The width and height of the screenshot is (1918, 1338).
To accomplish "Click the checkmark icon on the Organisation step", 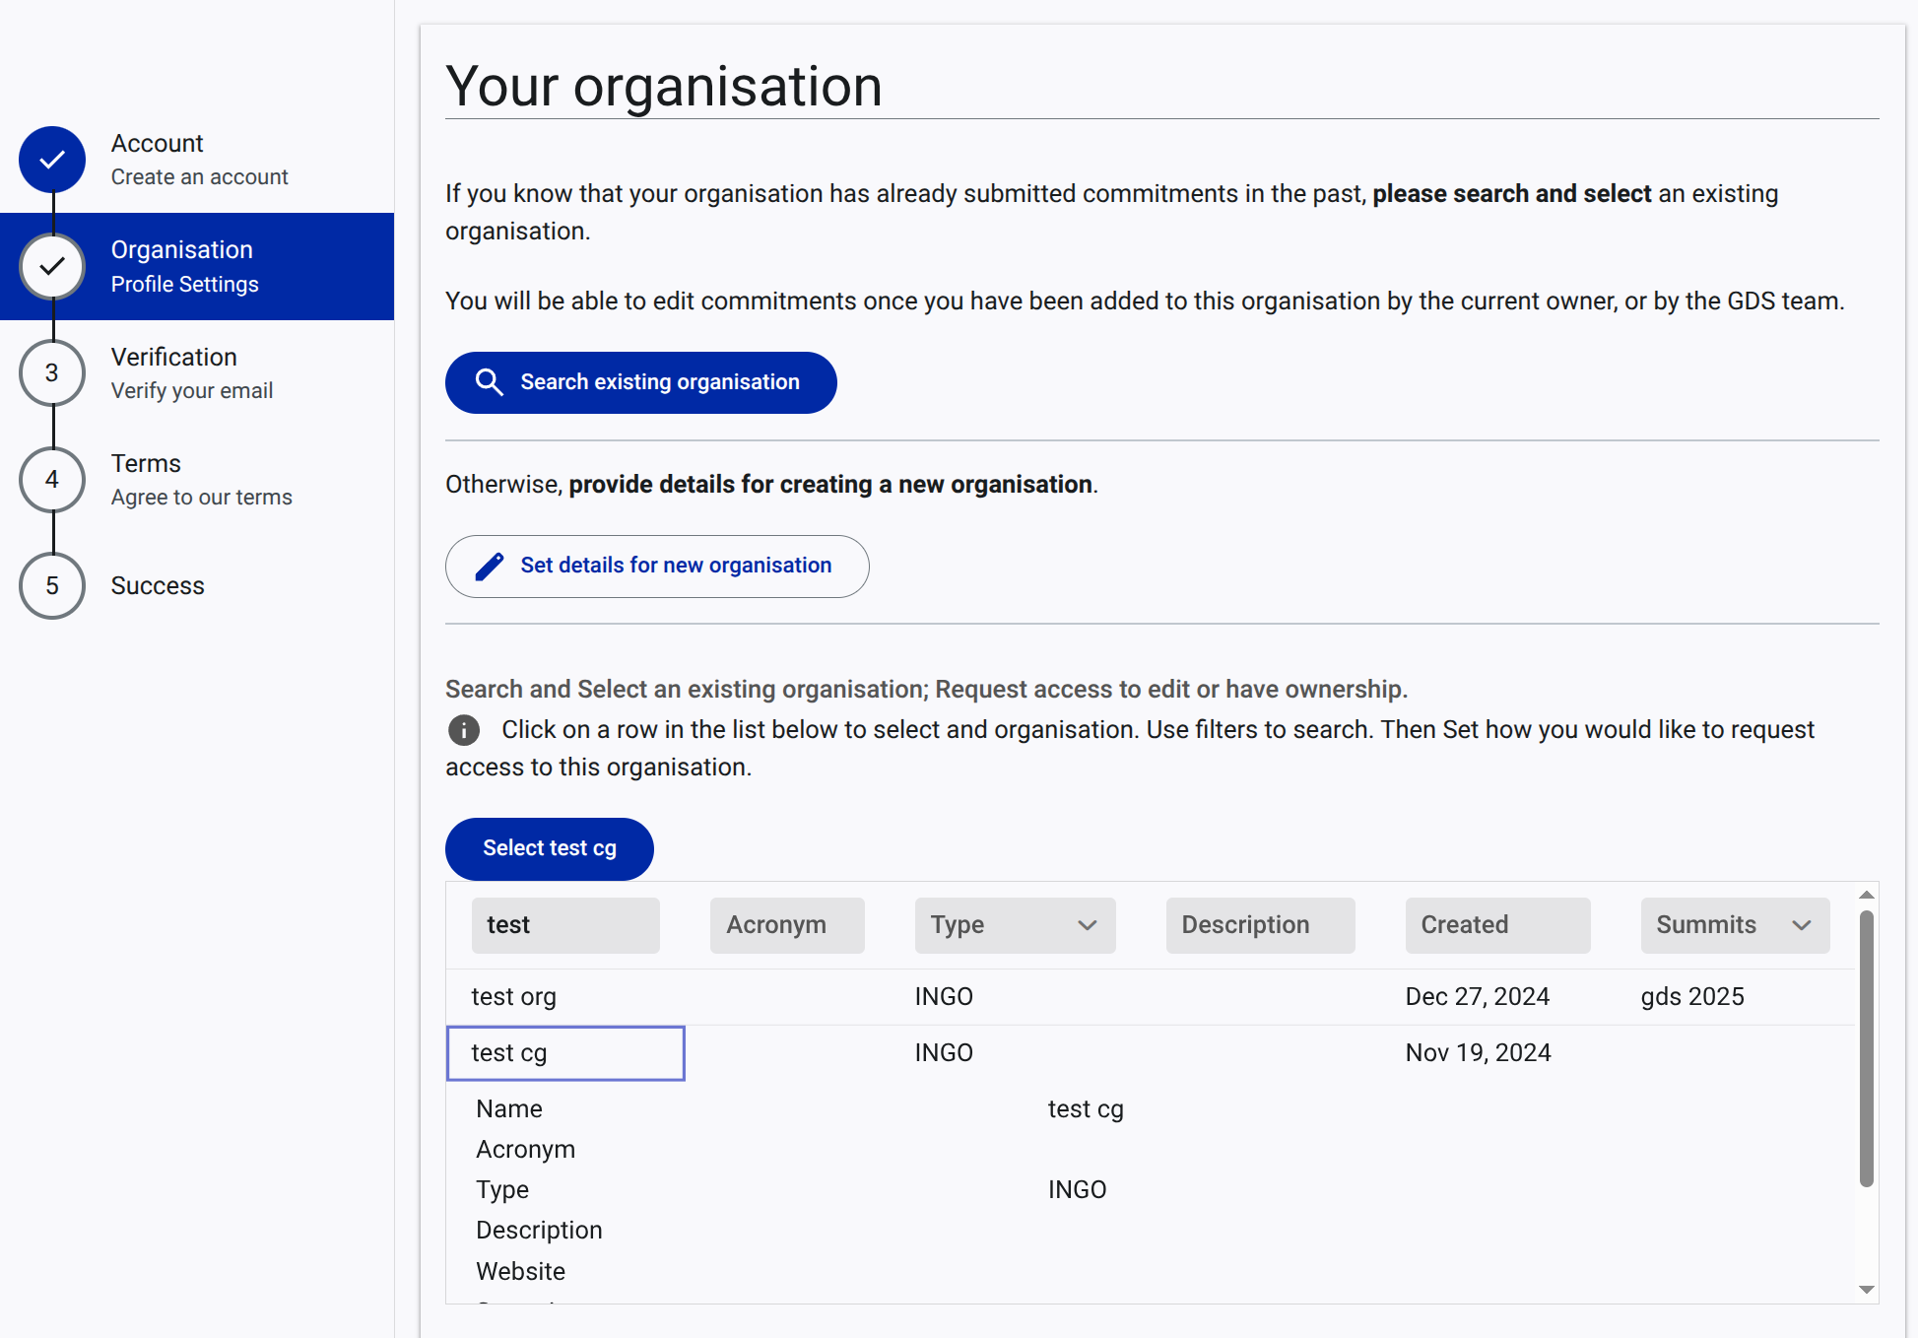I will 51,266.
